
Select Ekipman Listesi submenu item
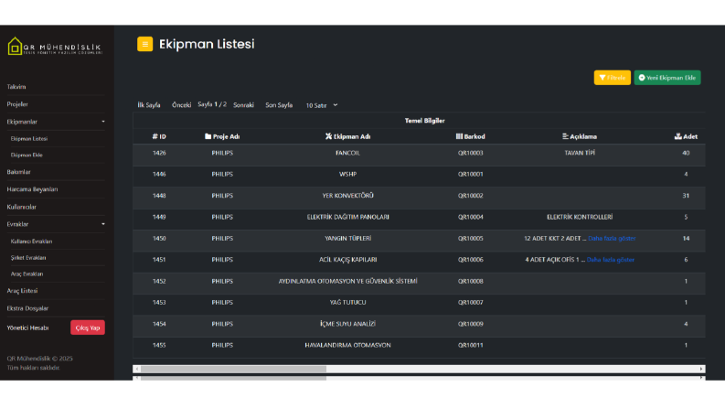click(x=29, y=138)
